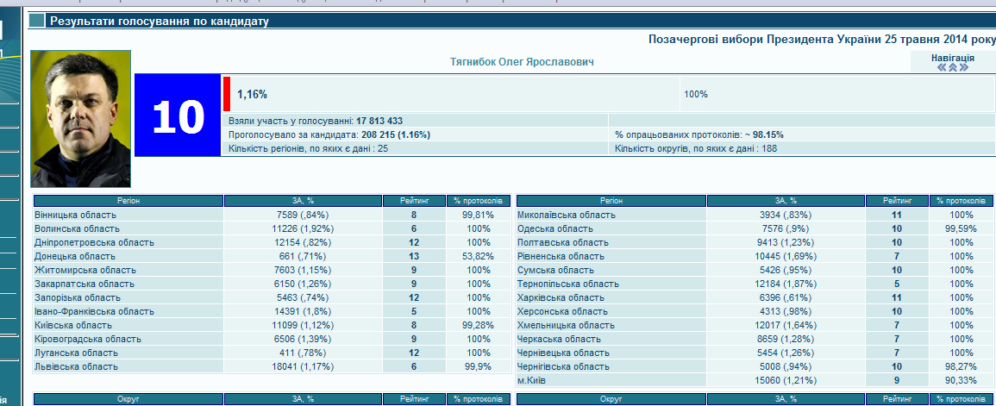Click the candidate's portrait photo
The width and height of the screenshot is (996, 406).
coord(80,119)
